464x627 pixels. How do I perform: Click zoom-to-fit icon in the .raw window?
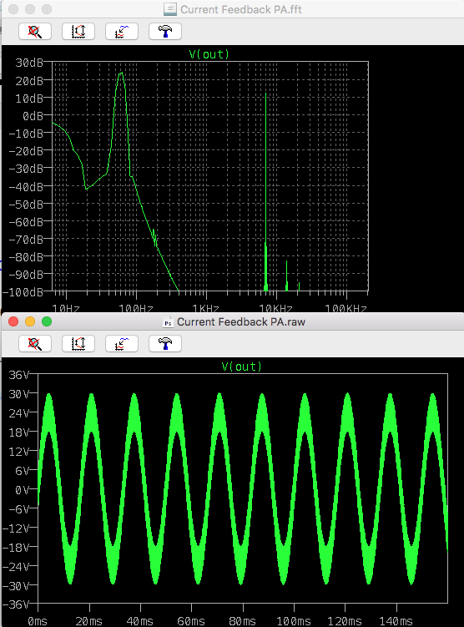click(35, 344)
